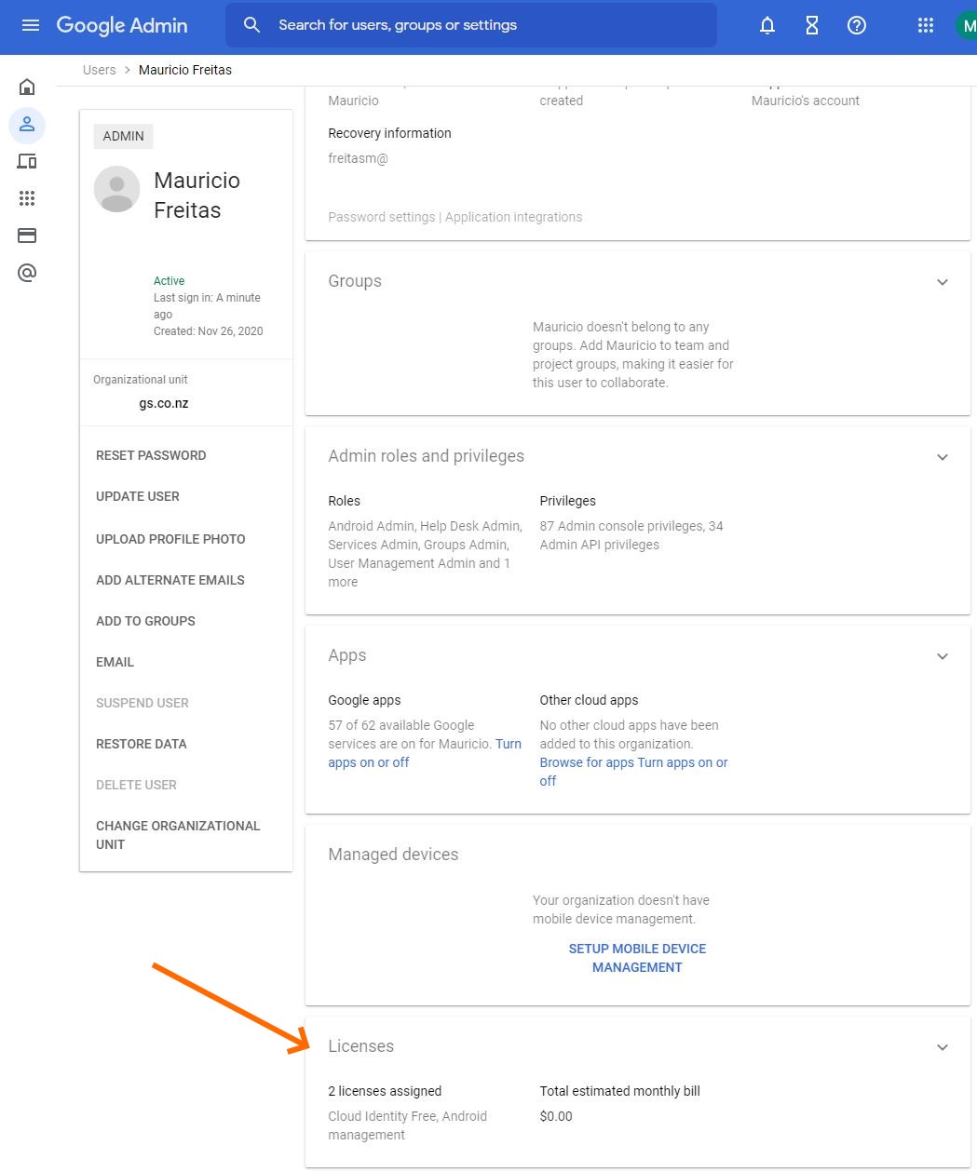Click the search magnifier icon
The height and width of the screenshot is (1172, 977).
click(251, 25)
